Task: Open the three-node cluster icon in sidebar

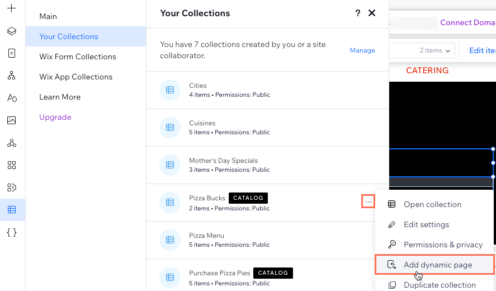Action: tap(12, 143)
